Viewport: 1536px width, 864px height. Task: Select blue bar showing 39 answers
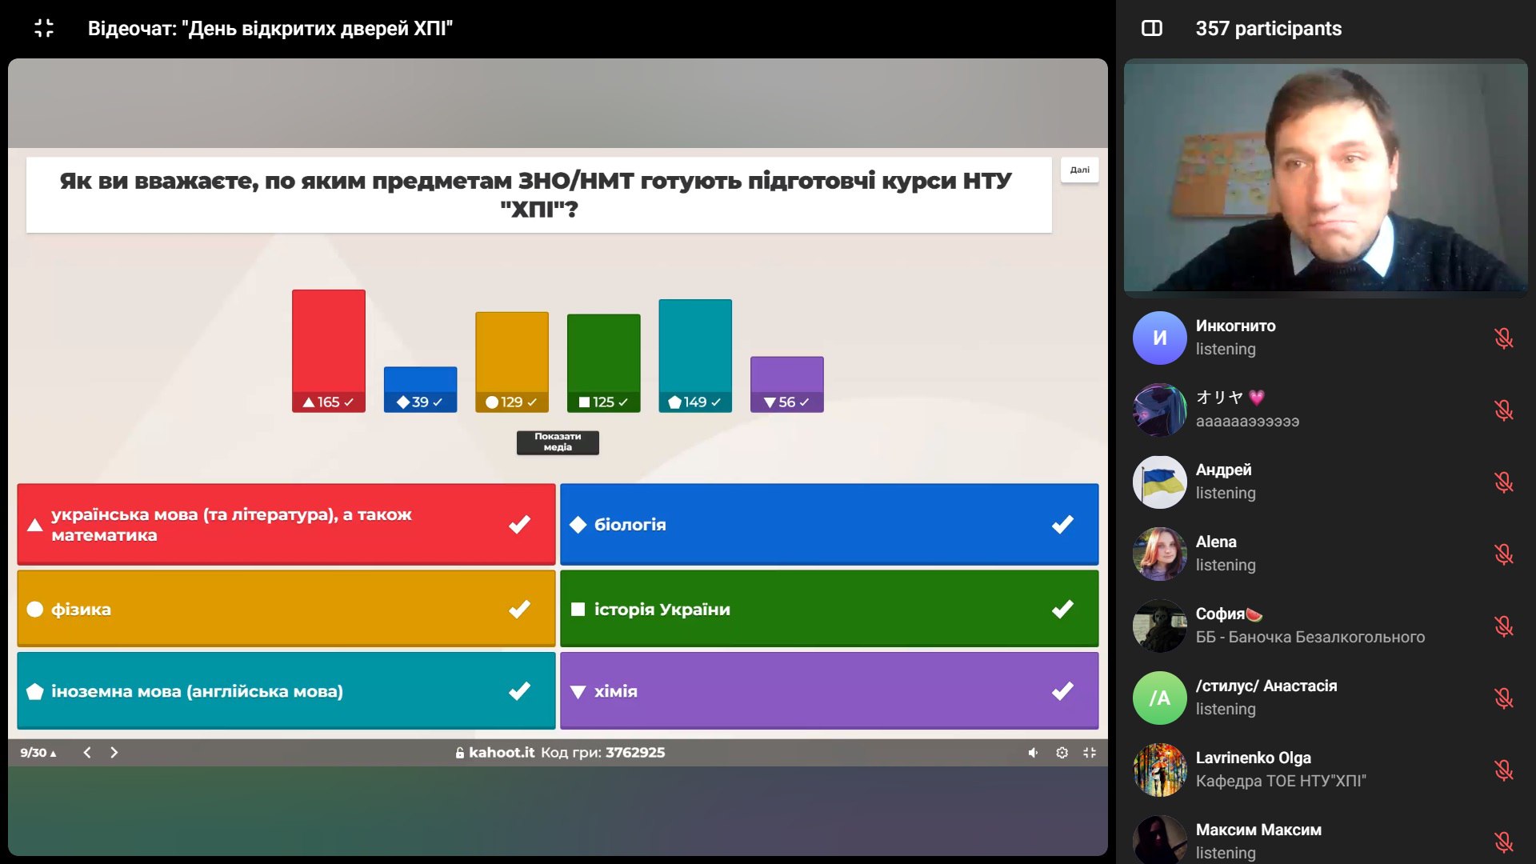(x=420, y=390)
